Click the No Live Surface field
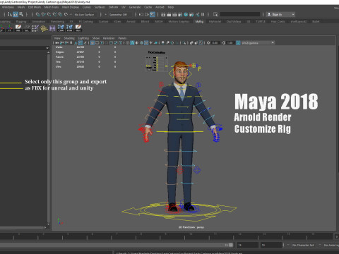Image resolution: width=339 pixels, height=254 pixels. click(x=84, y=15)
